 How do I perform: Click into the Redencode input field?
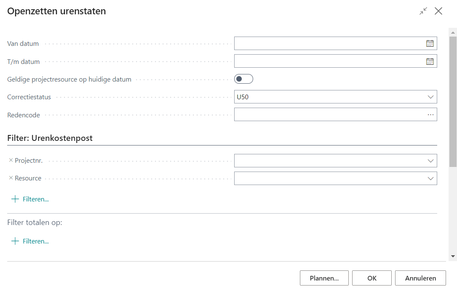click(329, 115)
